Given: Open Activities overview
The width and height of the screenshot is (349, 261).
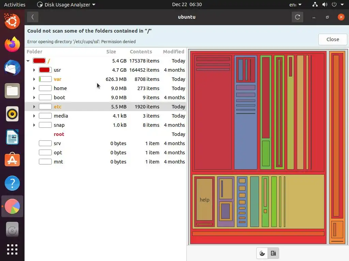Looking at the screenshot, I should (x=15, y=5).
